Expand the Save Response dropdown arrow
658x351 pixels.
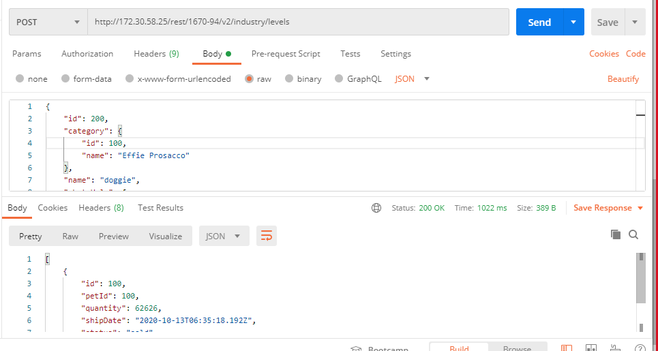640,208
